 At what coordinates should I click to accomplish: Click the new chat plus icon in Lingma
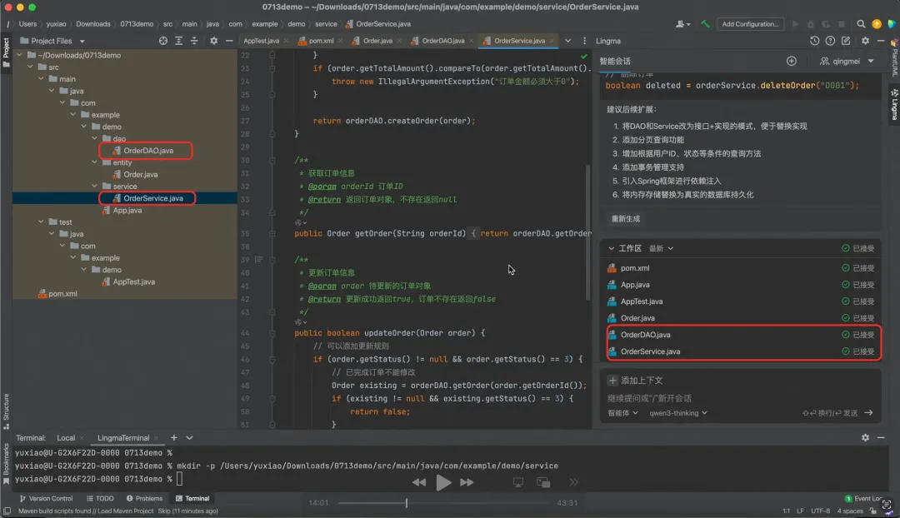791,61
